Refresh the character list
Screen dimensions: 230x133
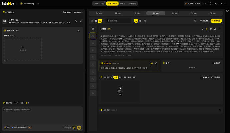[195, 21]
